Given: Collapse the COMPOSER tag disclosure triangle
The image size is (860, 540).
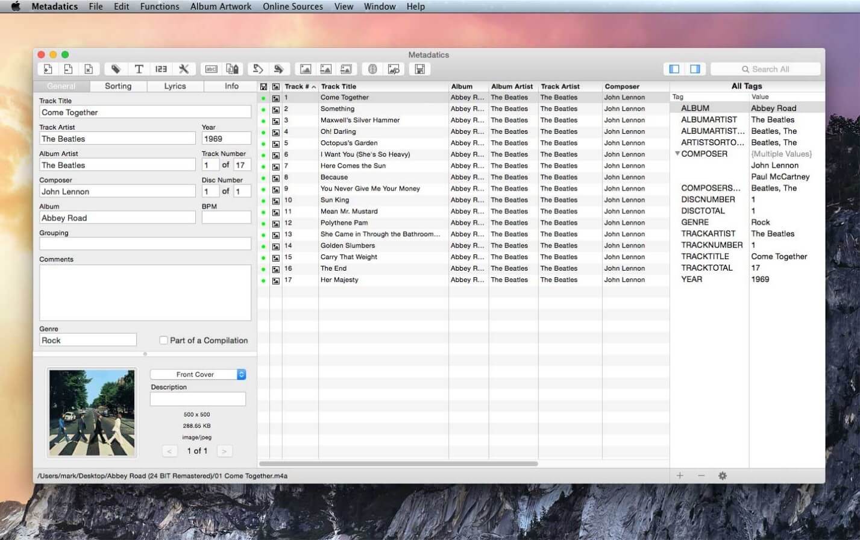Looking at the screenshot, I should click(x=677, y=154).
